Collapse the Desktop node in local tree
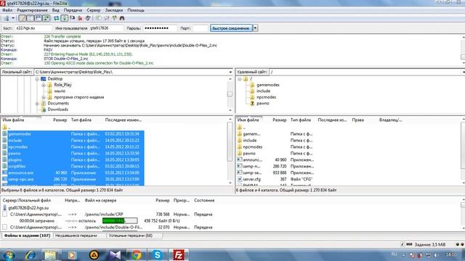 pyautogui.click(x=37, y=79)
